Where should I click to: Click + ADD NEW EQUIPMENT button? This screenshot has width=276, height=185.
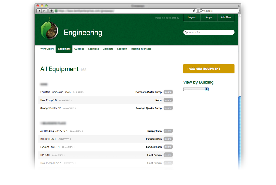point(209,69)
